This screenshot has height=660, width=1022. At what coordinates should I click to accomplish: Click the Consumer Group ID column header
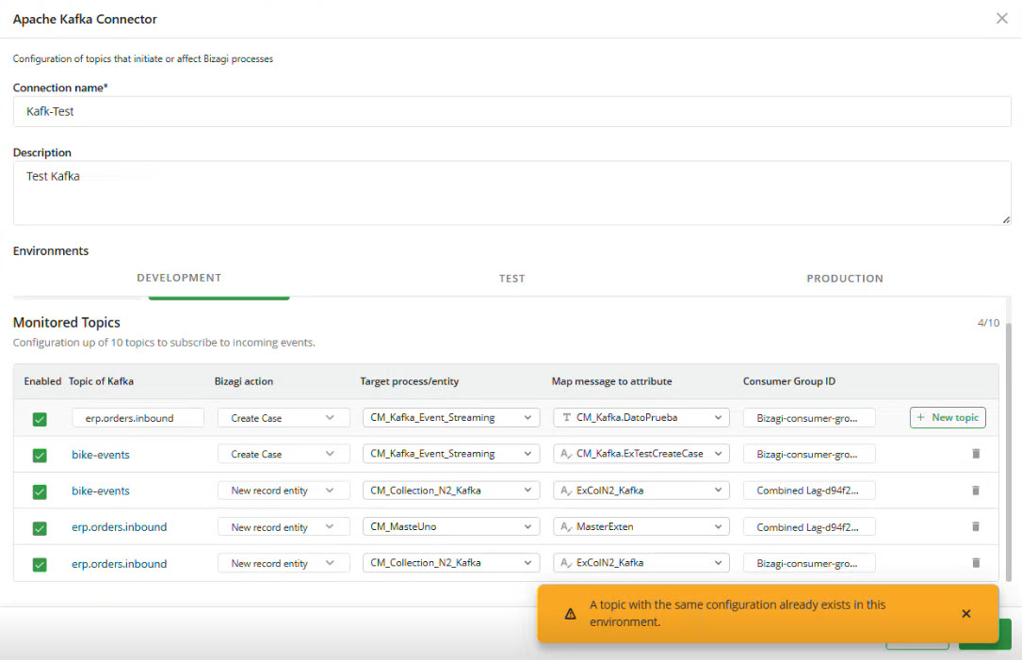pos(788,381)
